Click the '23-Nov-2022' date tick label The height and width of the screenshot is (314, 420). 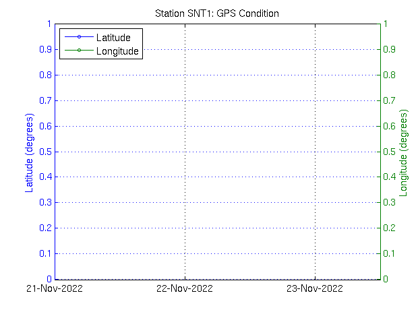(315, 288)
